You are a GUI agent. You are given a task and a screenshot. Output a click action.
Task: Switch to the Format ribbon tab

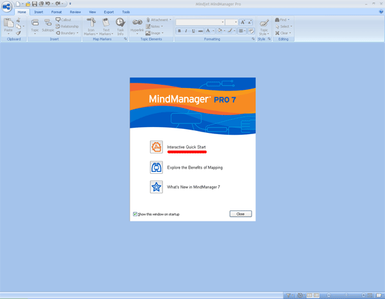tap(56, 12)
